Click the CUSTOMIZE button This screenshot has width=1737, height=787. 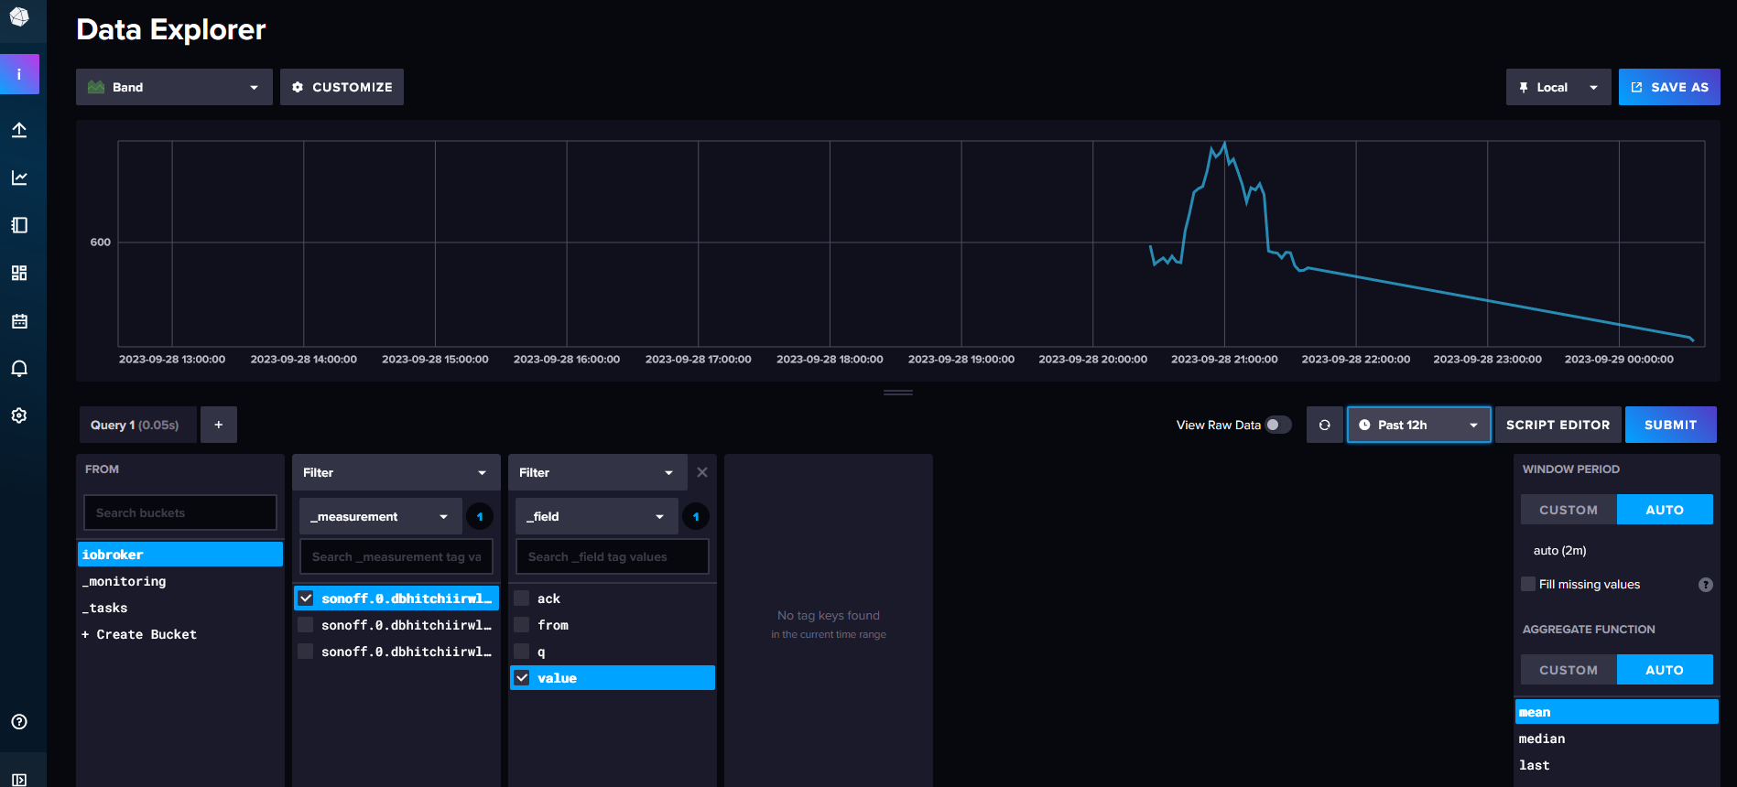point(342,87)
